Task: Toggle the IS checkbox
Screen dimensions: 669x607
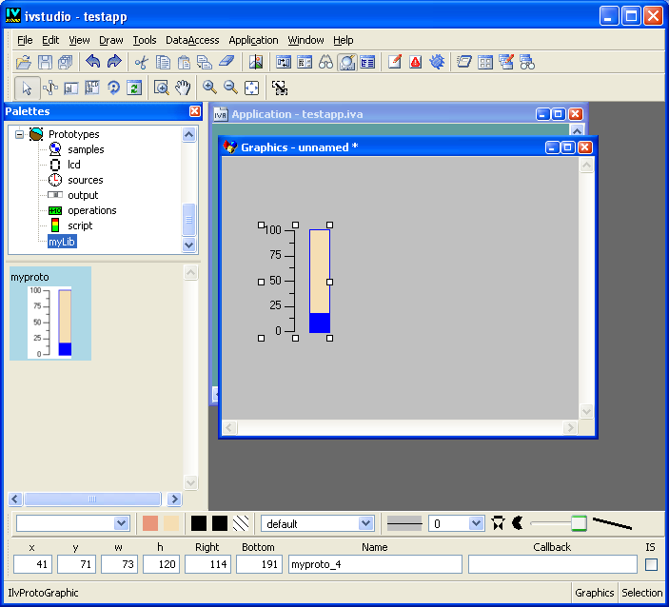Action: (x=651, y=564)
